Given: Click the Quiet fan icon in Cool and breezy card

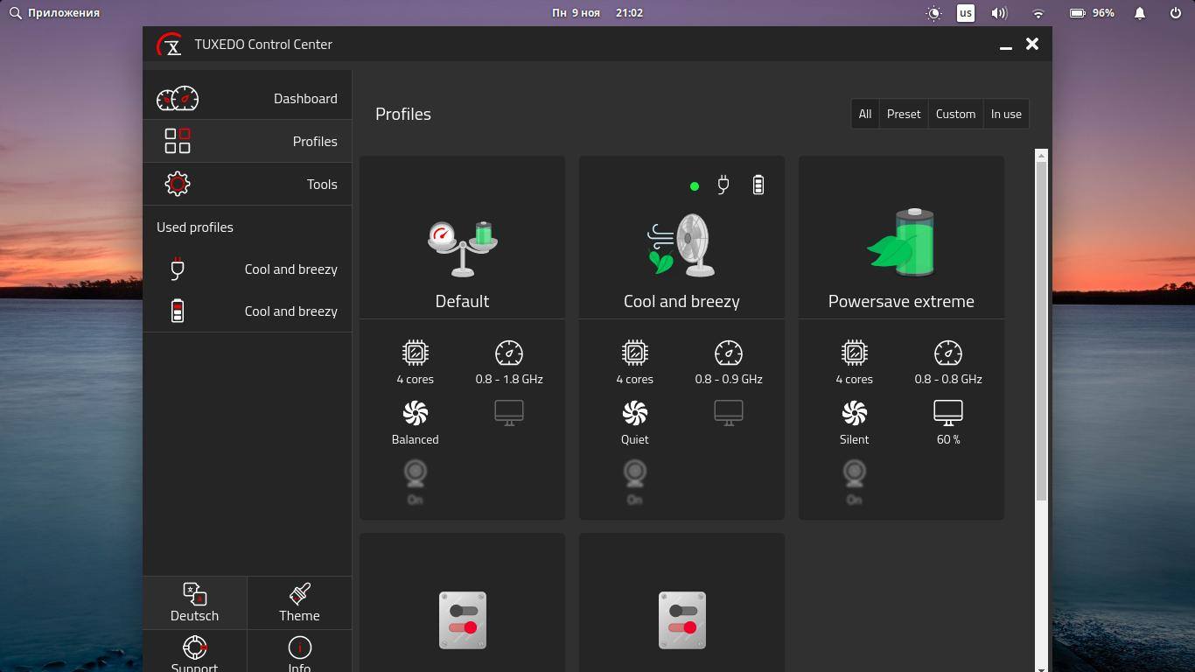Looking at the screenshot, I should coord(635,413).
